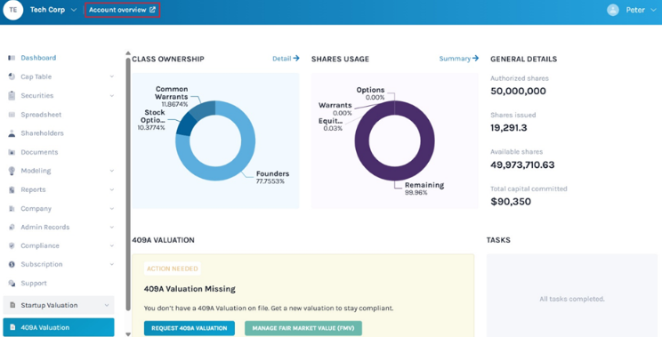
Task: Click the $90,350 capital committed value
Action: click(x=511, y=202)
